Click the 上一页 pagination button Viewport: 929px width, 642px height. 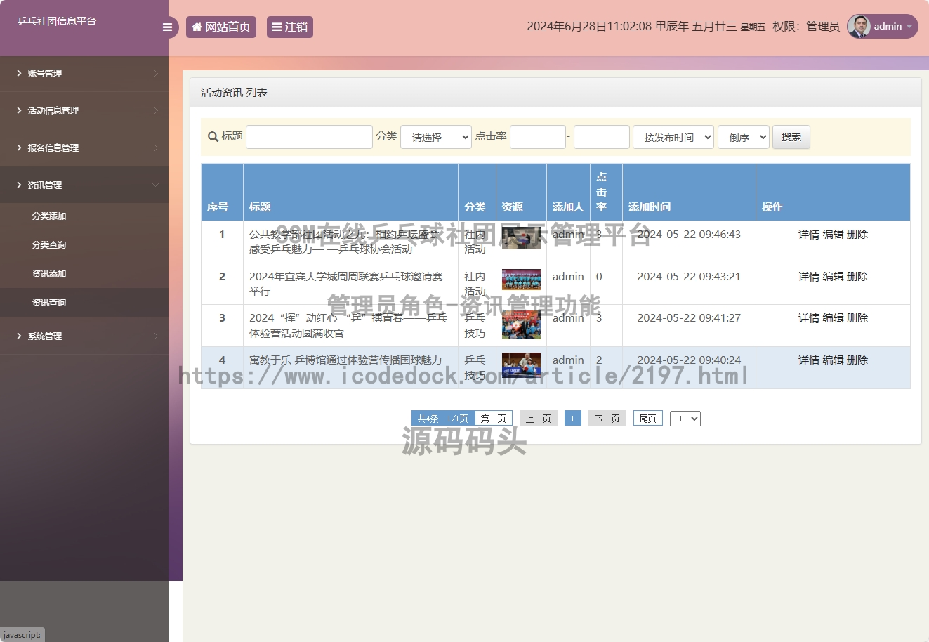click(x=539, y=419)
